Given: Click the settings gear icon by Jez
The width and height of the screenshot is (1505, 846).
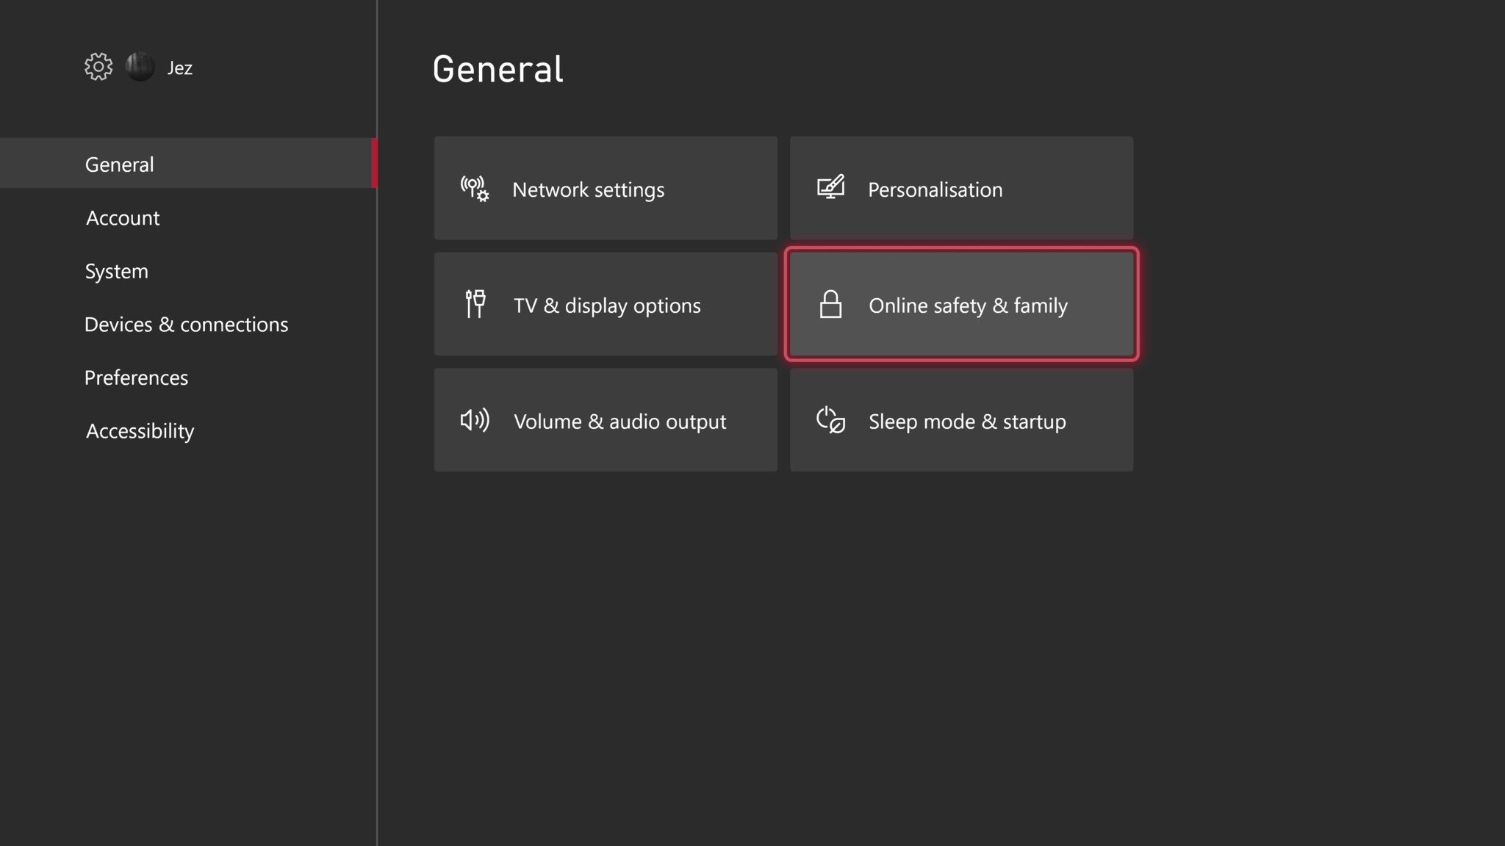Looking at the screenshot, I should (x=98, y=67).
